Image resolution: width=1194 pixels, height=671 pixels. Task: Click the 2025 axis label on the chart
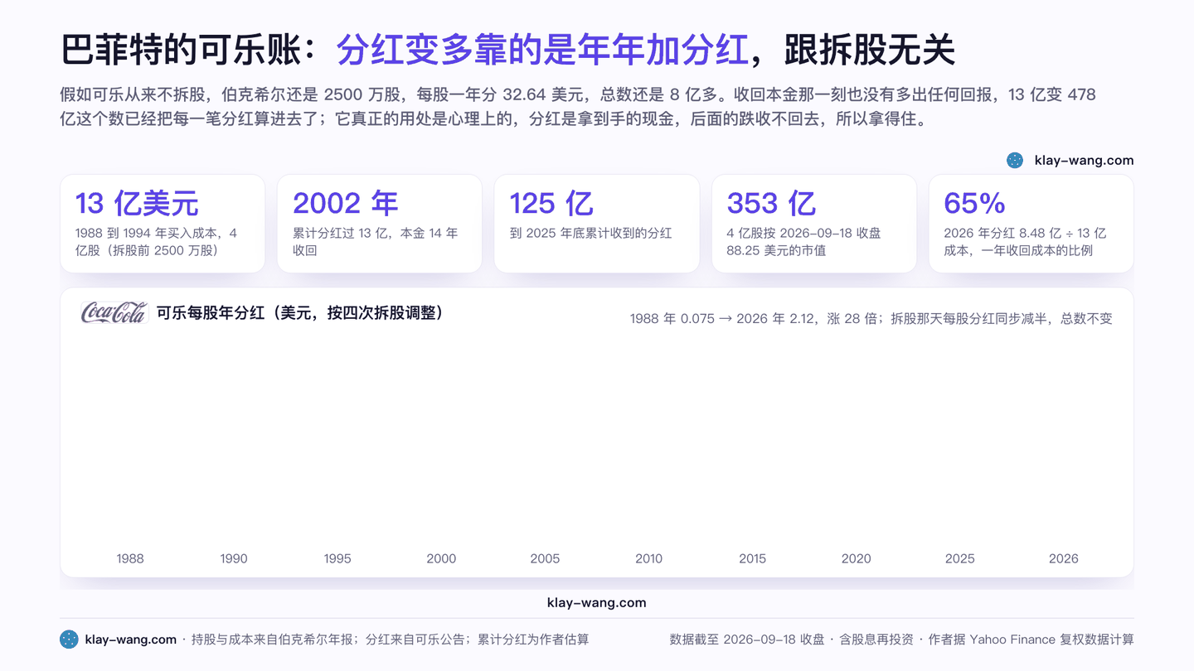click(x=960, y=558)
